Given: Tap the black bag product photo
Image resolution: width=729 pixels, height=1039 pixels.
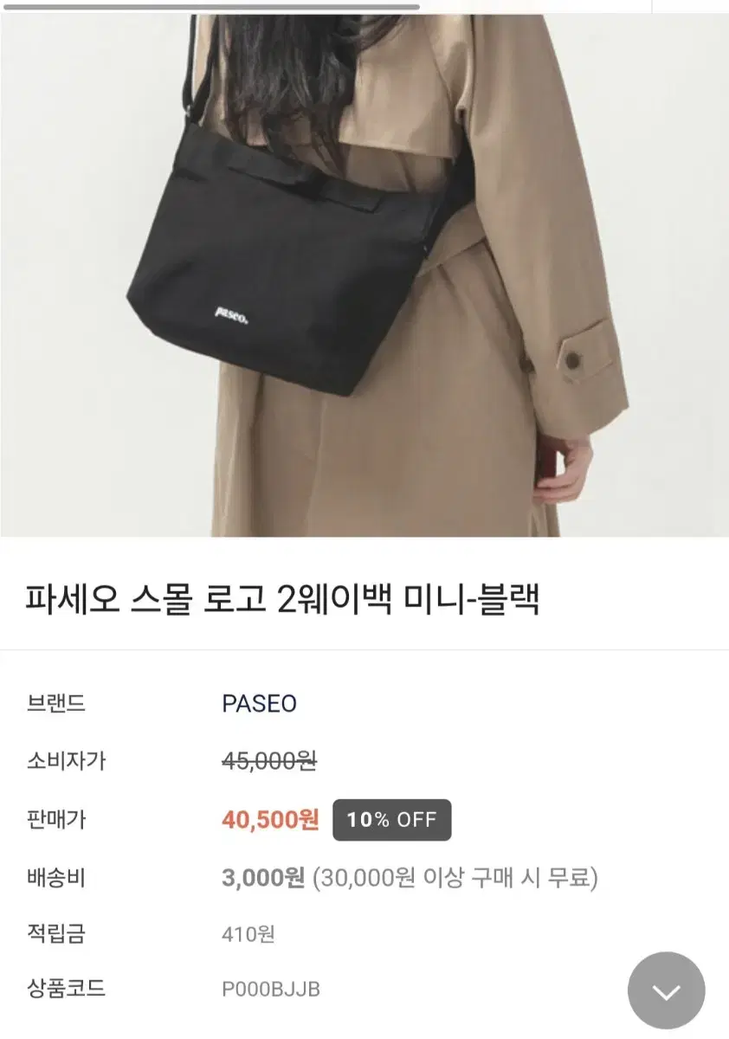Looking at the screenshot, I should click(364, 275).
